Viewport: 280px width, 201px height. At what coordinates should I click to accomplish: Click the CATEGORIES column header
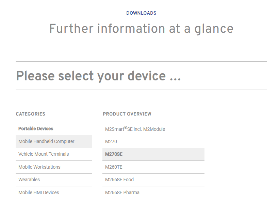pos(31,114)
